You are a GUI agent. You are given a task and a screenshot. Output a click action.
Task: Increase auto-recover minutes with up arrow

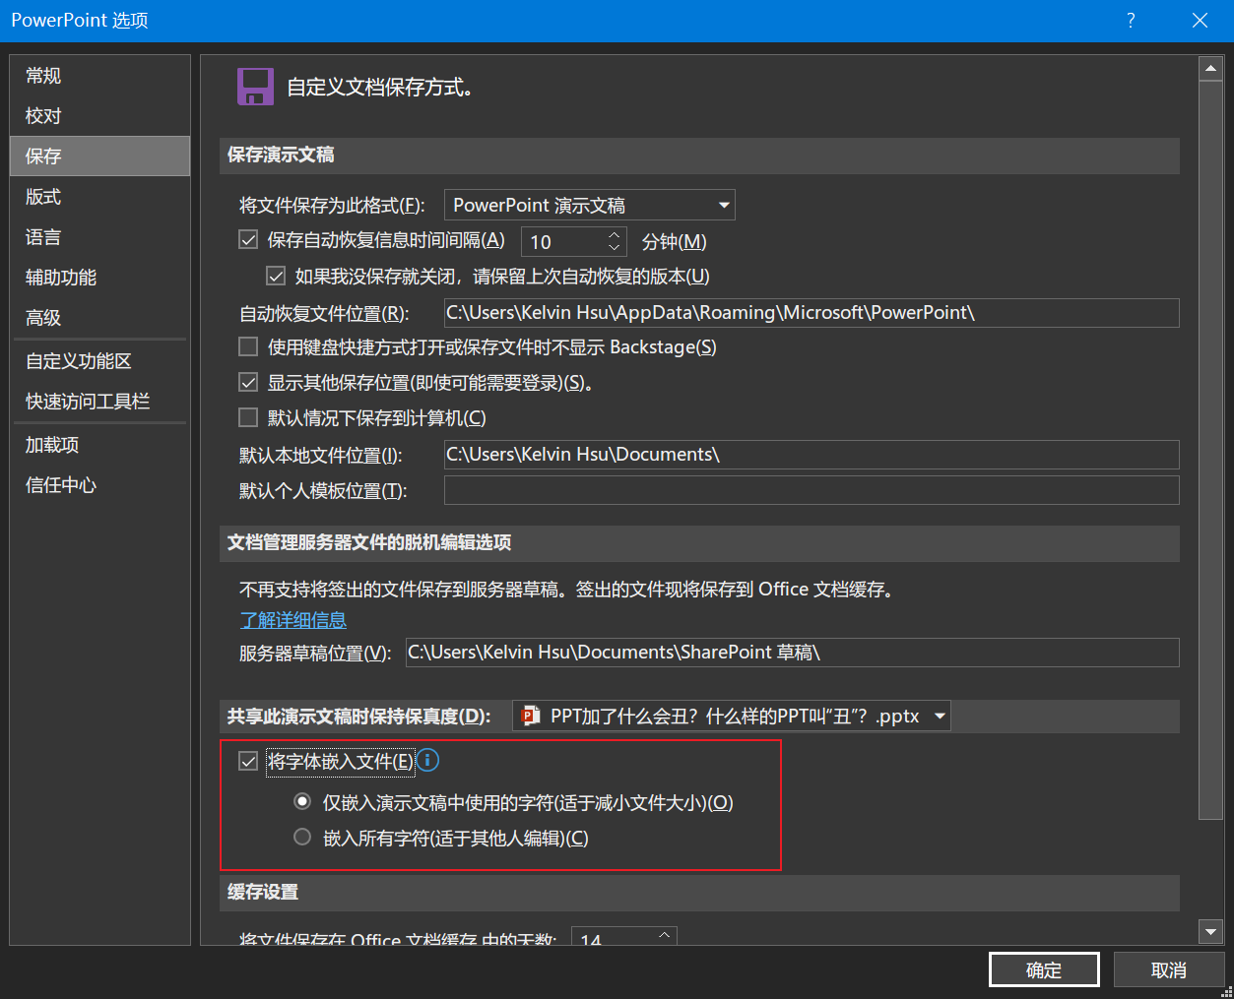615,234
